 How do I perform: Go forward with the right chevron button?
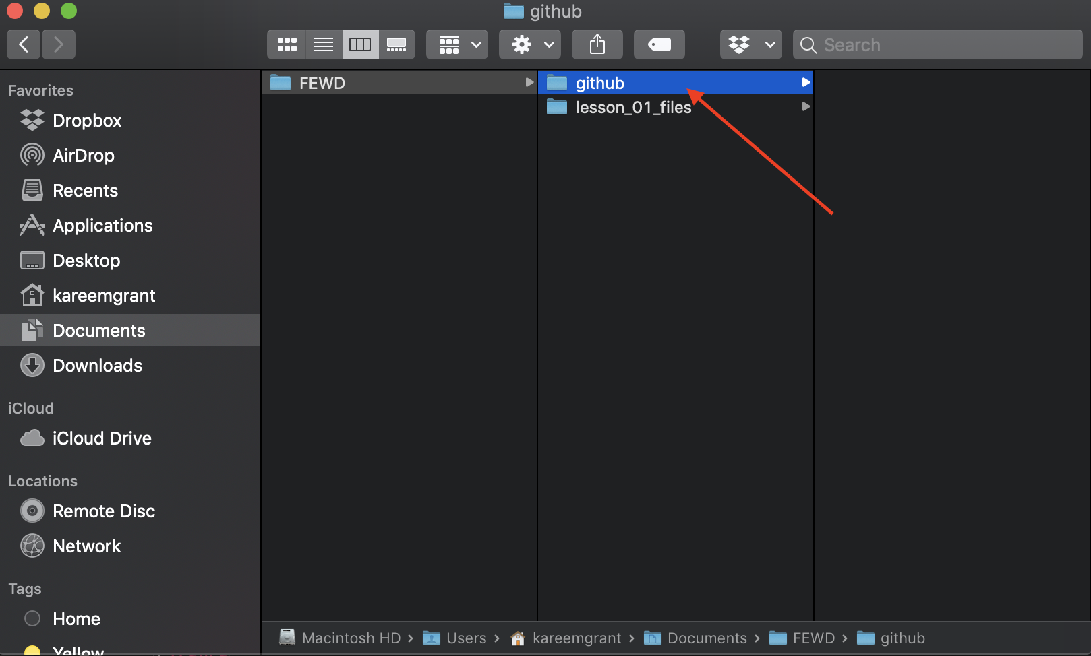pos(59,44)
